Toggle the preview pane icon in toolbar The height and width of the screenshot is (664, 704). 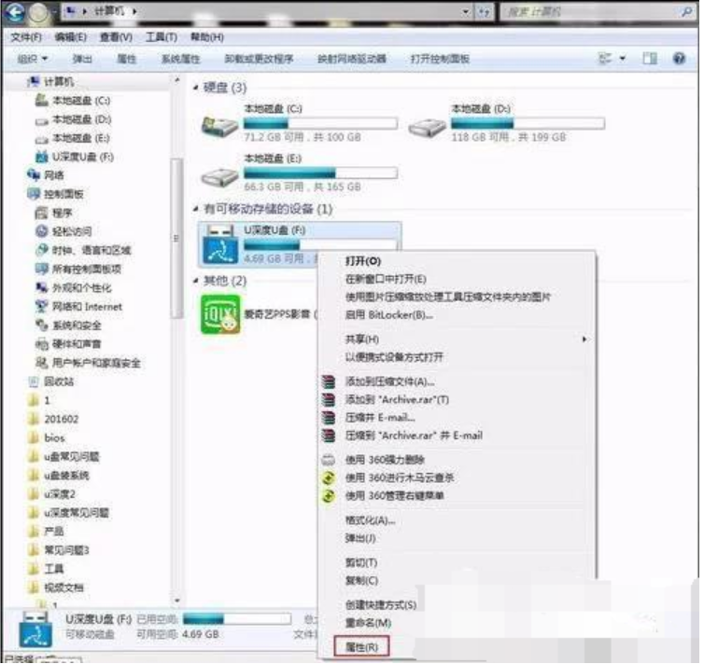point(651,59)
